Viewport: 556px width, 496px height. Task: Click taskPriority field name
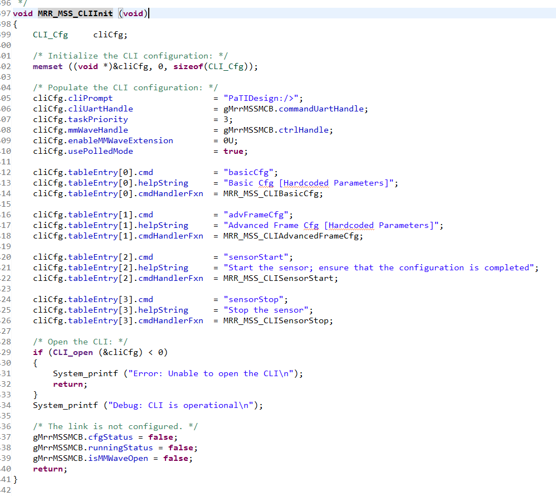point(98,120)
